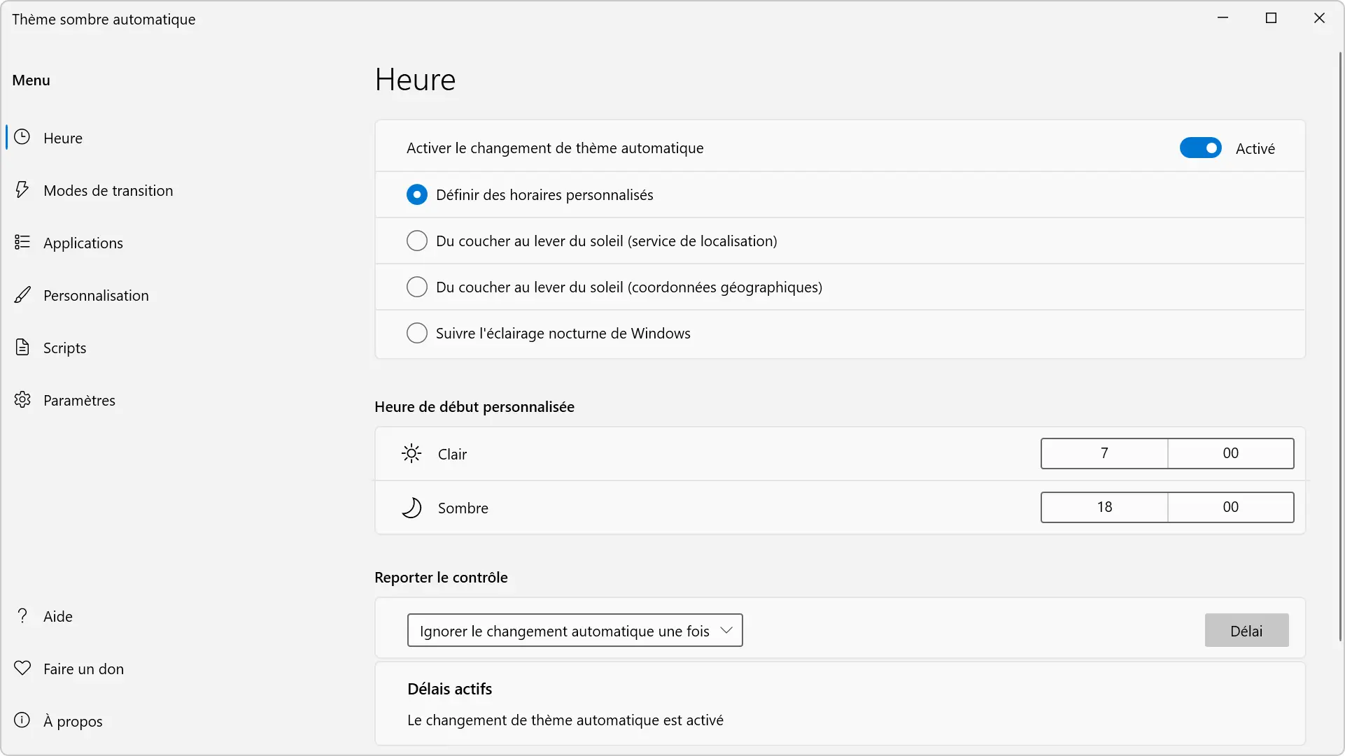Click the gear icon for Paramètres
1345x756 pixels.
pos(22,399)
